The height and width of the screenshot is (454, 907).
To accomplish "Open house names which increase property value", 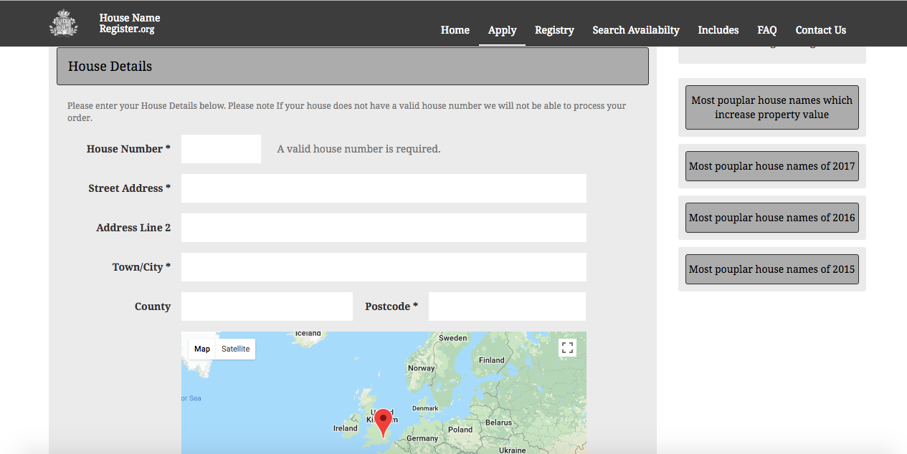I will 772,107.
